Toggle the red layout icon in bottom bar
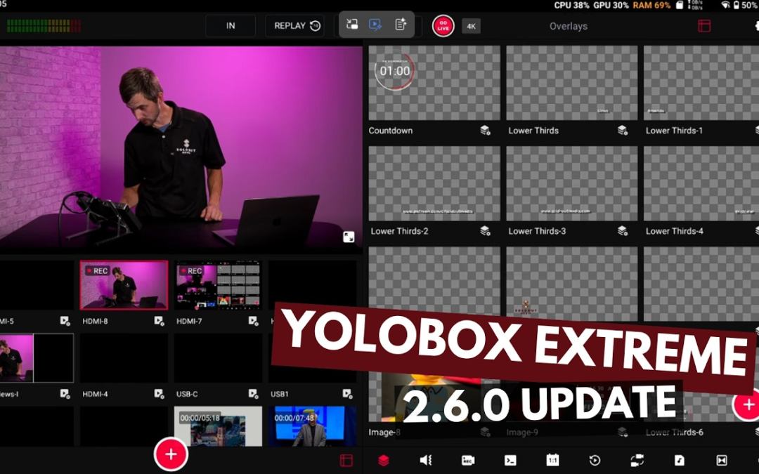Image resolution: width=759 pixels, height=474 pixels. pyautogui.click(x=346, y=461)
